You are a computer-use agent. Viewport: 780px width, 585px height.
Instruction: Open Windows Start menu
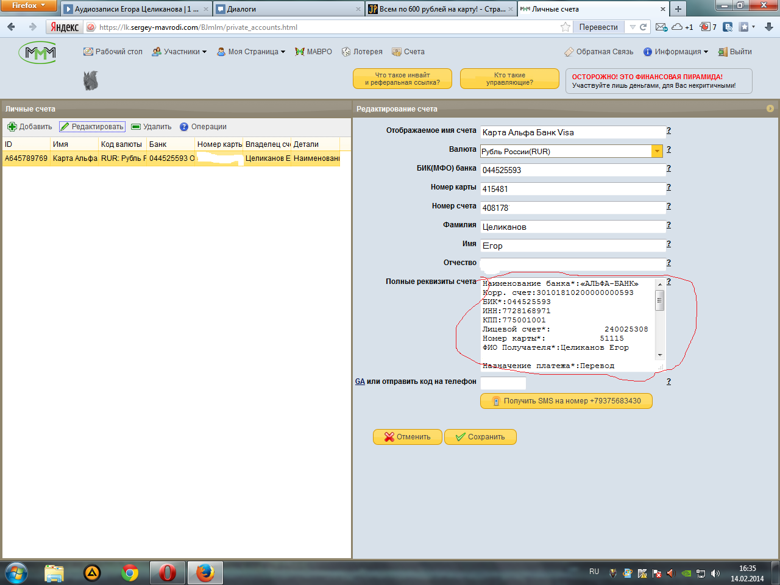[16, 573]
